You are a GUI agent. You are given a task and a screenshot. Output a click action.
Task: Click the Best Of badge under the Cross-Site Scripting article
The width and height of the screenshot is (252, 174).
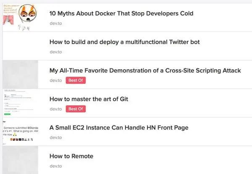(76, 81)
